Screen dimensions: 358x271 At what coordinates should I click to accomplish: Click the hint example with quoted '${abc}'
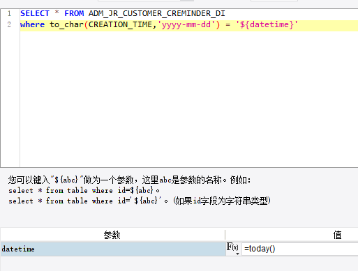tap(140, 201)
